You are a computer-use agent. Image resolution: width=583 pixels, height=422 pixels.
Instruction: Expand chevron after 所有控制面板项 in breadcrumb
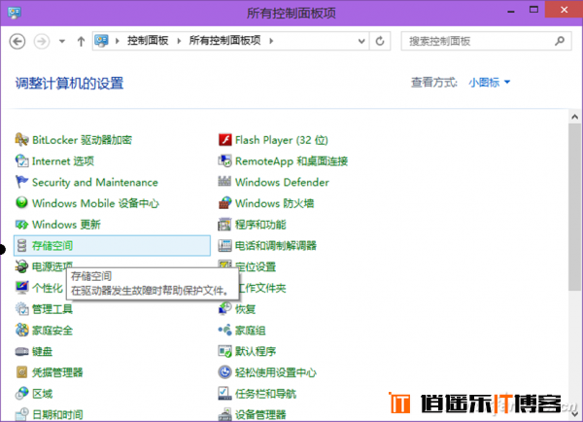[x=271, y=41]
